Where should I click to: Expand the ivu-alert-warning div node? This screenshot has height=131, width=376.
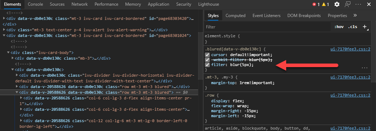click(x=4, y=30)
